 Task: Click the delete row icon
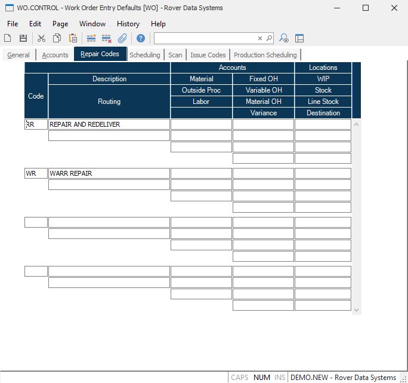(107, 38)
